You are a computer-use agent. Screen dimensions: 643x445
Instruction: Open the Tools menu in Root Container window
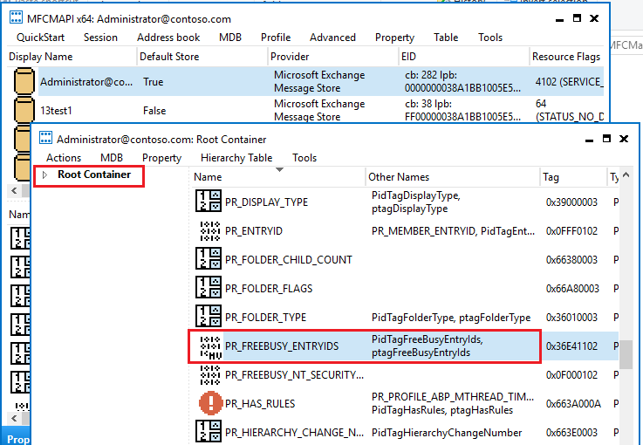(x=304, y=158)
